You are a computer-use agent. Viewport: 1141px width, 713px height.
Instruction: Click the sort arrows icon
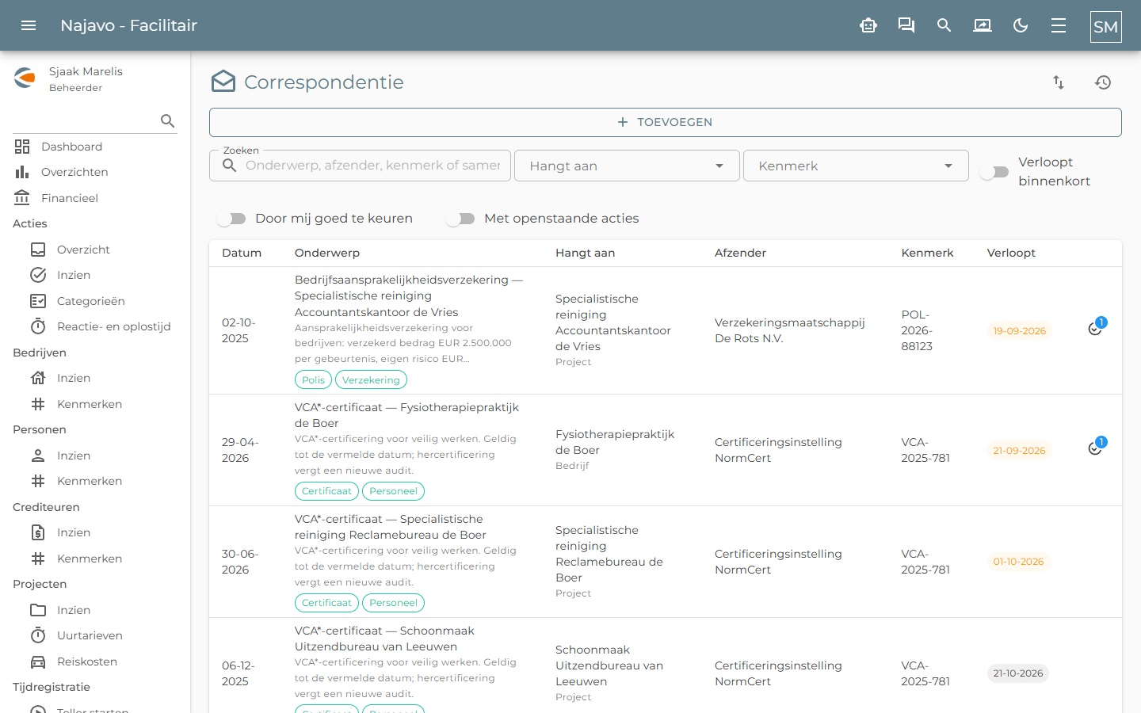coord(1059,82)
